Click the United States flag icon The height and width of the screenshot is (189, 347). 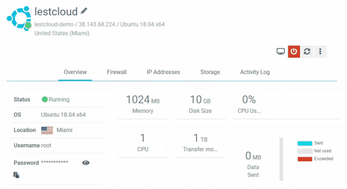(47, 130)
